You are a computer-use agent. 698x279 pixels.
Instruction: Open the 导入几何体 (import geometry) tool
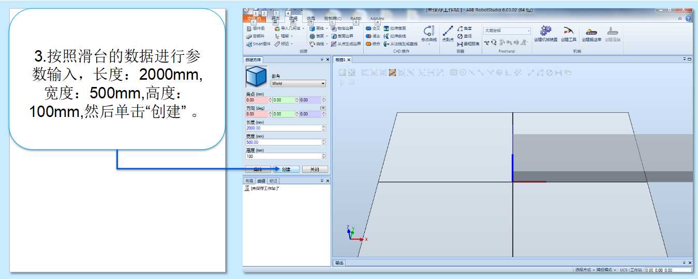coord(290,28)
